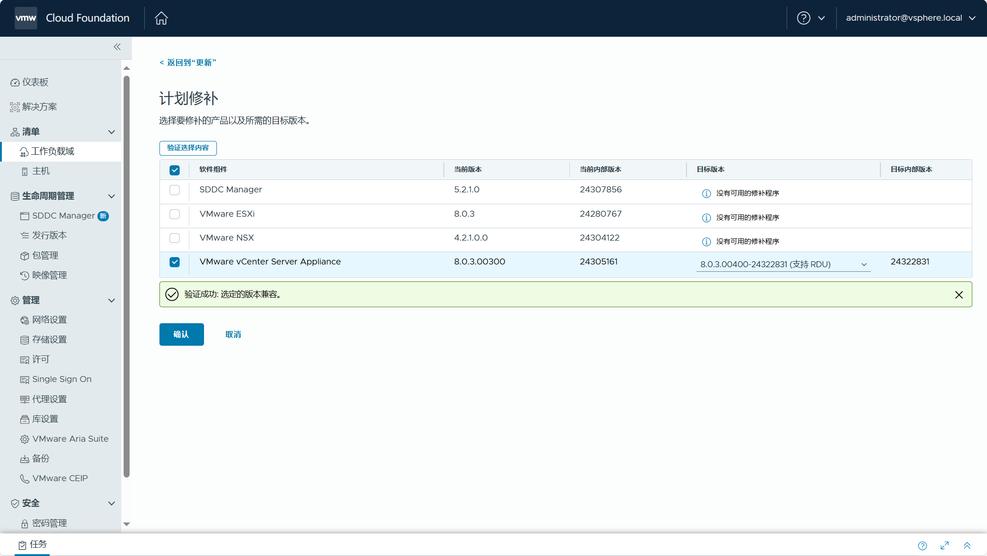This screenshot has height=556, width=987.
Task: Go back via 返回到“更新” link
Action: pos(187,62)
